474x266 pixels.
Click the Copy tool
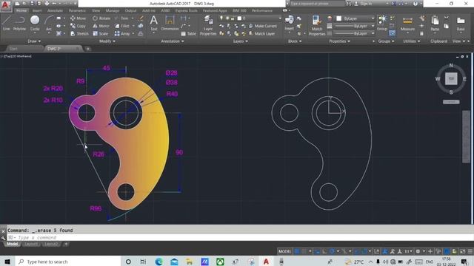[78, 27]
